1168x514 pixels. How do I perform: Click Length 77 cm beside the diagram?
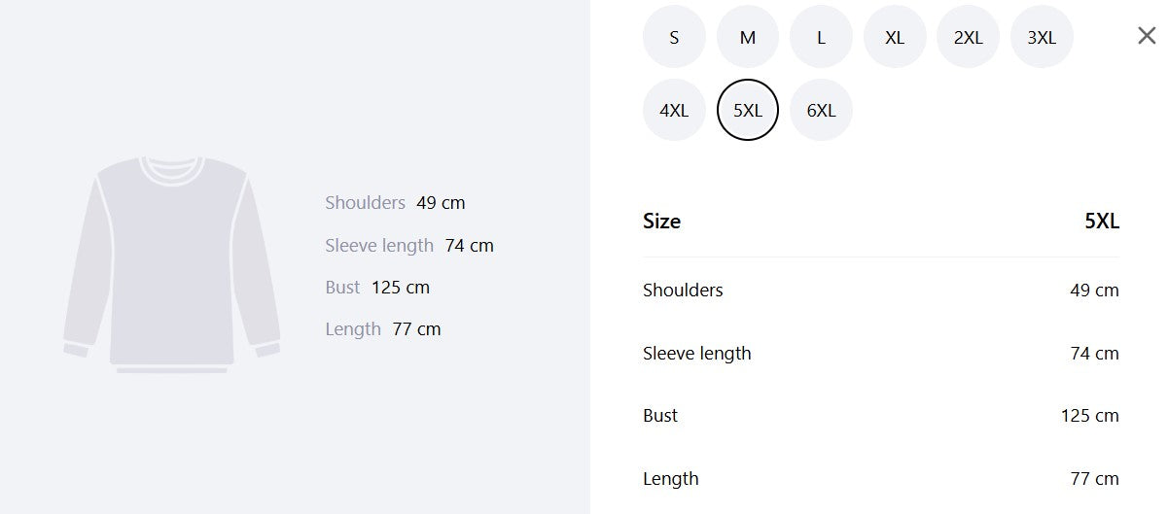tap(383, 329)
